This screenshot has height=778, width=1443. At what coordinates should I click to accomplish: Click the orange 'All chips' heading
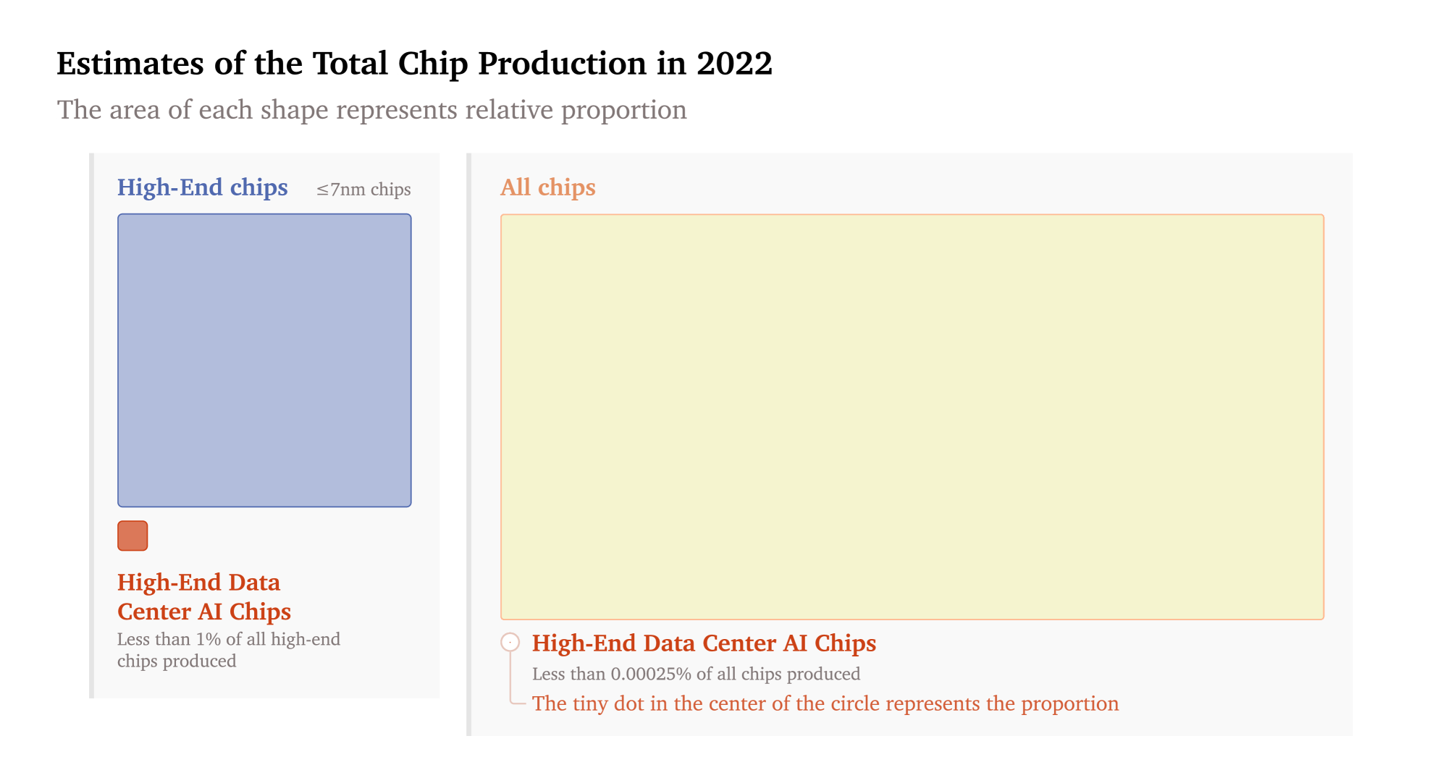547,187
